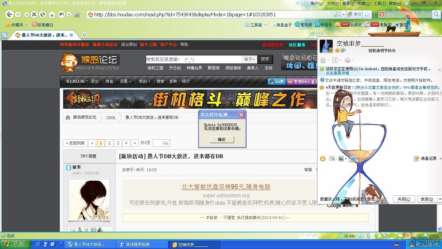Start QQ video call webcam icon
The image size is (442, 249).
323,60
